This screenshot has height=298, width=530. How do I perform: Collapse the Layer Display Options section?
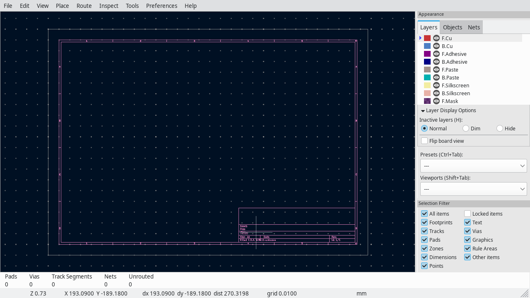coord(423,111)
